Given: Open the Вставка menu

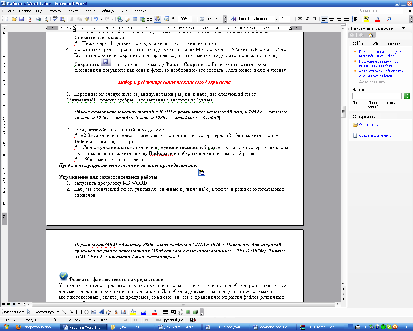Looking at the screenshot, I should point(54,11).
